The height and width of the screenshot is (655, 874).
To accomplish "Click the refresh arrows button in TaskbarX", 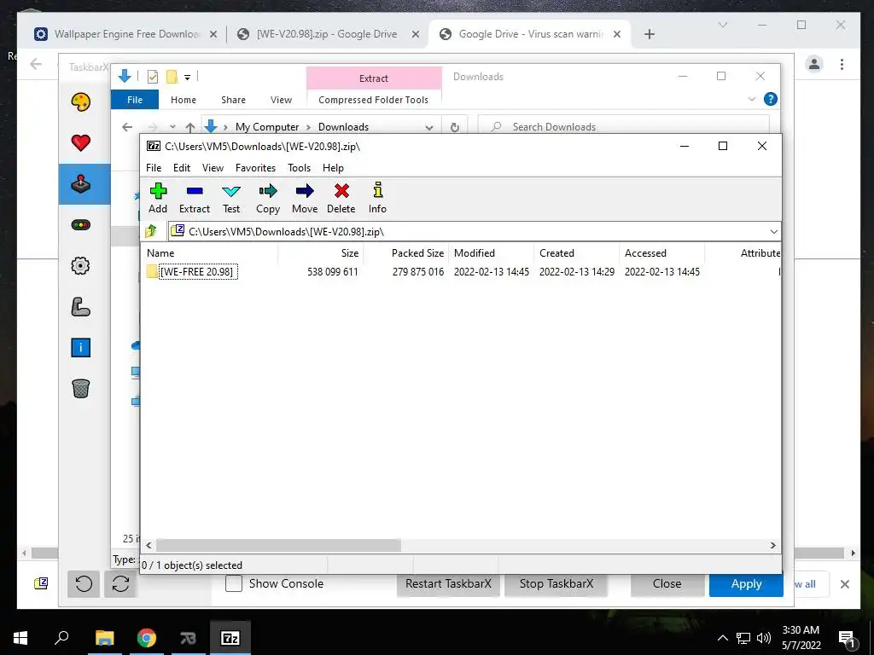I will click(120, 583).
